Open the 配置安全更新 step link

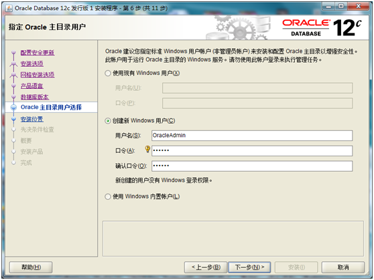click(x=38, y=52)
